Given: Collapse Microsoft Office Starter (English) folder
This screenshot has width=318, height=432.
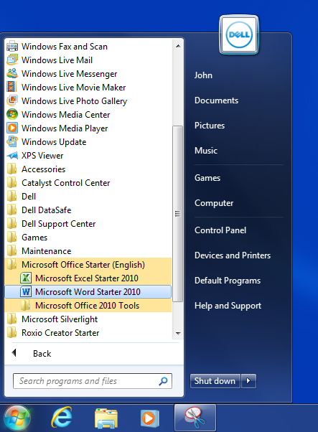Looking at the screenshot, I should (88, 265).
